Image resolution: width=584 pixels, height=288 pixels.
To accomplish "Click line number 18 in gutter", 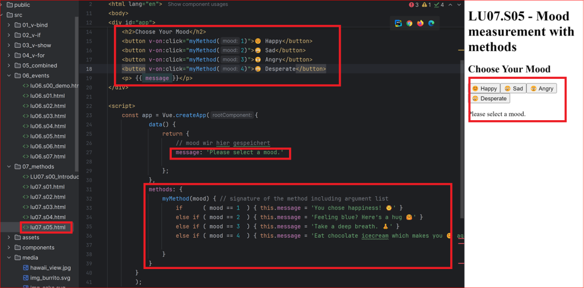I will point(89,69).
